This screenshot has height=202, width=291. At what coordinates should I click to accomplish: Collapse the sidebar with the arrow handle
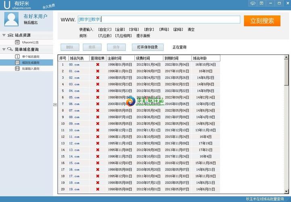coord(55,105)
